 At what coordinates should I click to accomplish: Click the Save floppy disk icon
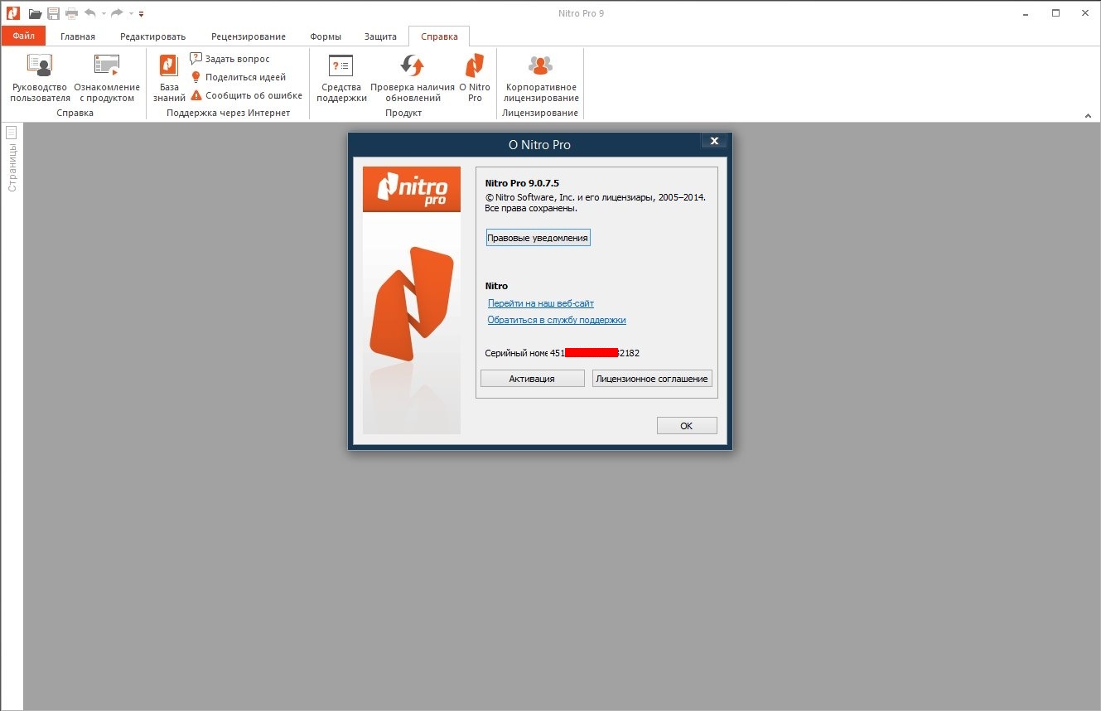pos(53,13)
